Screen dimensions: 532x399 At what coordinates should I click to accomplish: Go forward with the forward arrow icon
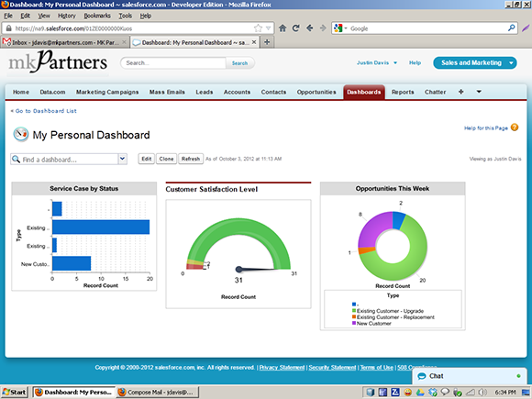tap(323, 28)
